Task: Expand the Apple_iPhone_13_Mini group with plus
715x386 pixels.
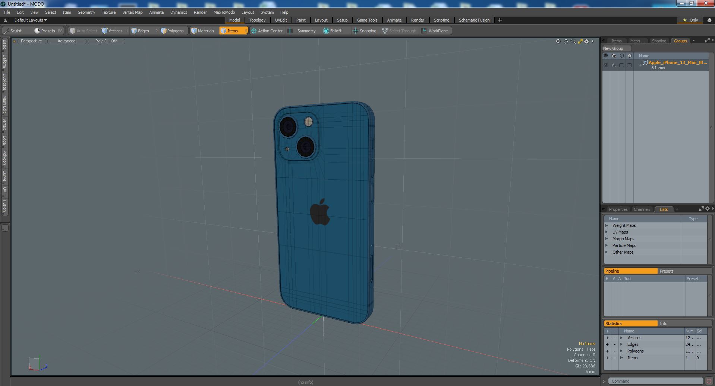Action: (640, 65)
